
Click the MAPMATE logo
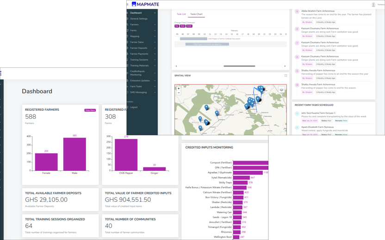click(145, 4)
